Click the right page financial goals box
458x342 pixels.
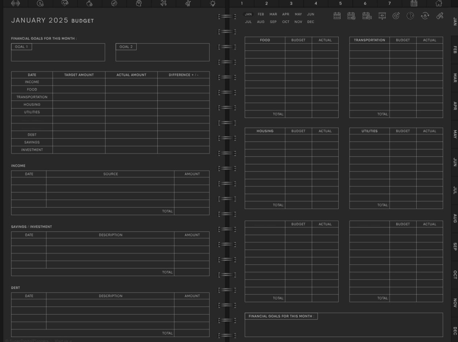pyautogui.click(x=343, y=328)
